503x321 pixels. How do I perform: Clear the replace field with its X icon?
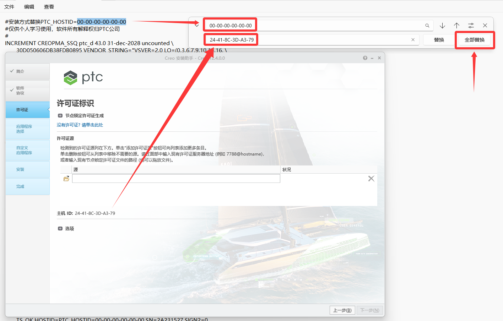click(x=412, y=39)
